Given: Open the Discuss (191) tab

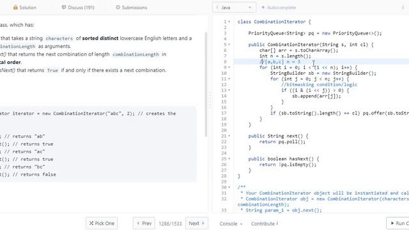Looking at the screenshot, I should click(78, 8).
